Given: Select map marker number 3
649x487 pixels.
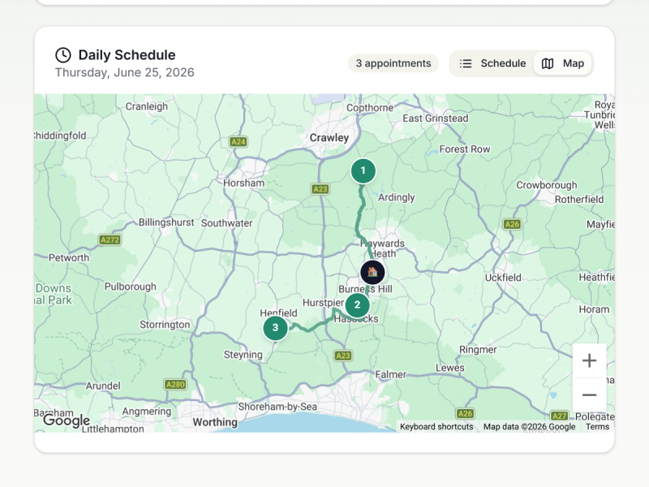Looking at the screenshot, I should click(x=275, y=328).
